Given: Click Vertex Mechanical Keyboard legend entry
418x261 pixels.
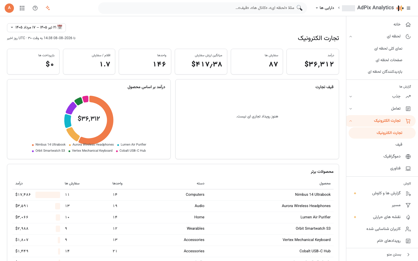Looking at the screenshot, I should click(91, 151).
